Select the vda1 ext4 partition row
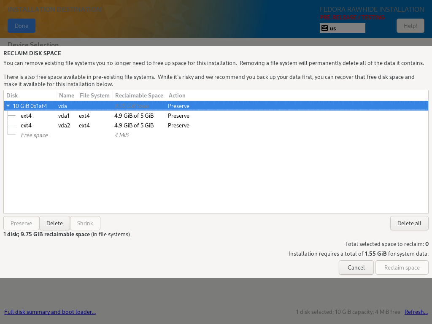 [x=216, y=116]
